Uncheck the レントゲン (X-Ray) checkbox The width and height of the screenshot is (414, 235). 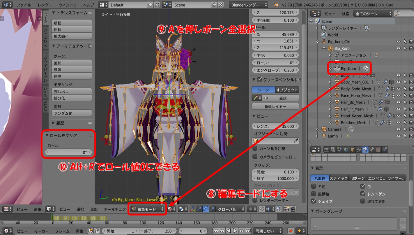[x=363, y=194]
